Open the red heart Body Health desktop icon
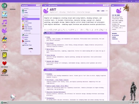 [x=4, y=63]
